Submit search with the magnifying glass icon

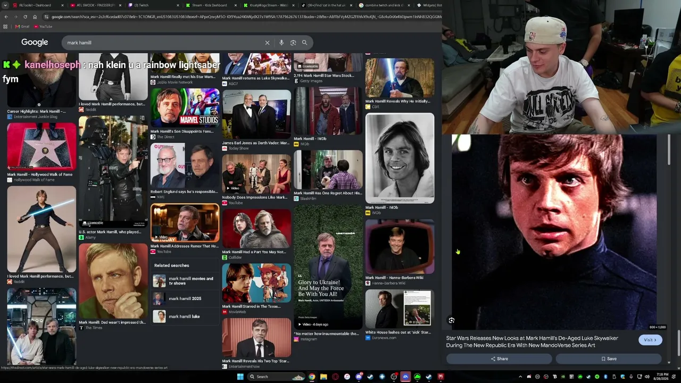tap(304, 43)
